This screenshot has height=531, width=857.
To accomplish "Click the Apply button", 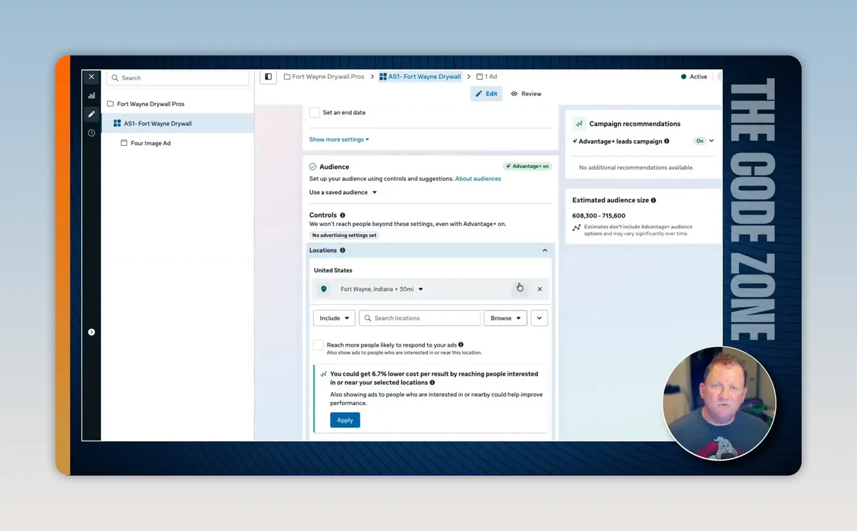I will [345, 420].
